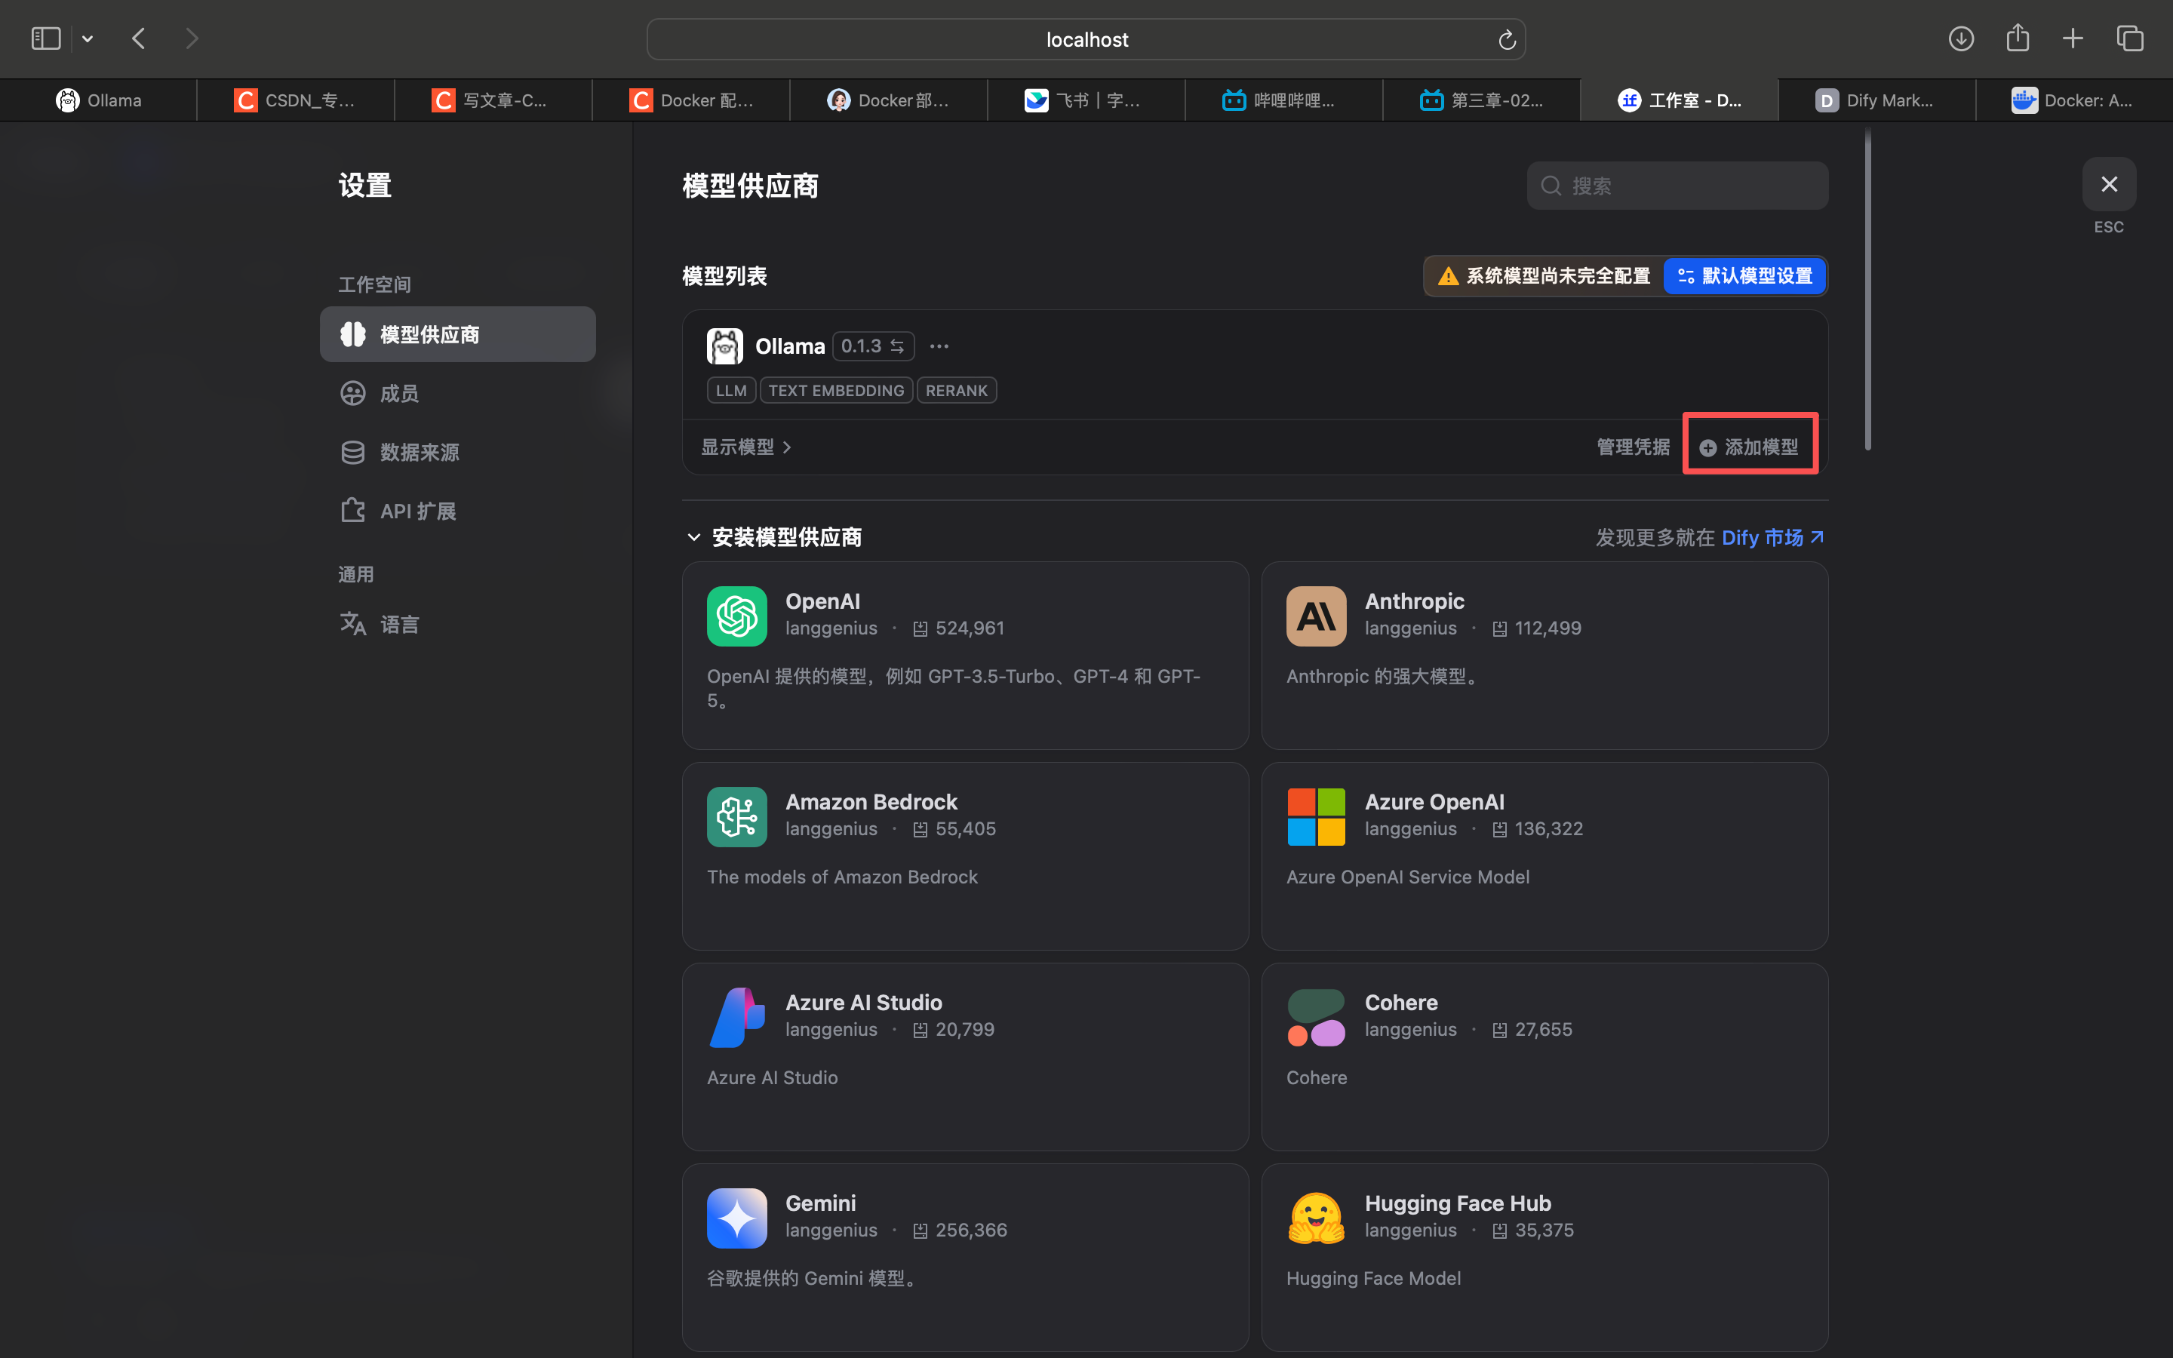The image size is (2173, 1358).
Task: Expand the 显示模型 show models chevron
Action: click(x=787, y=447)
